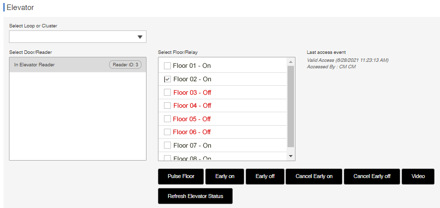Click Refresh Elevator Status
This screenshot has height=208, width=440.
click(195, 196)
